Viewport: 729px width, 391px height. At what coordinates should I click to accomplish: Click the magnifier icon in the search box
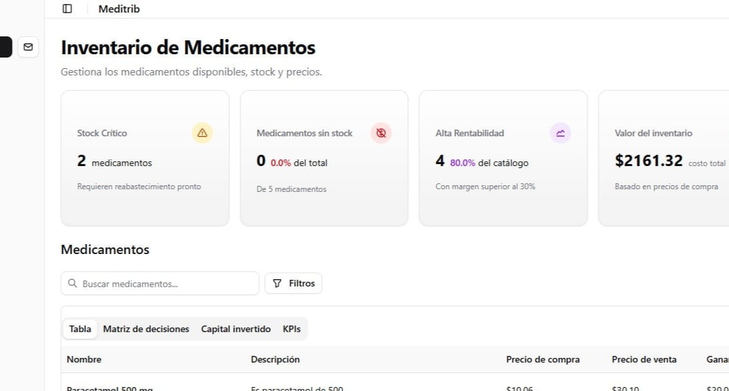click(x=73, y=283)
